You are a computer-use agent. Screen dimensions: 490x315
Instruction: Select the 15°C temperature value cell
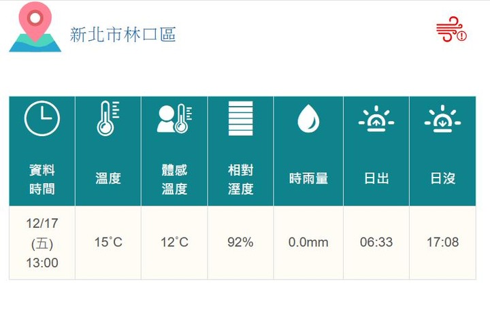[x=108, y=242]
